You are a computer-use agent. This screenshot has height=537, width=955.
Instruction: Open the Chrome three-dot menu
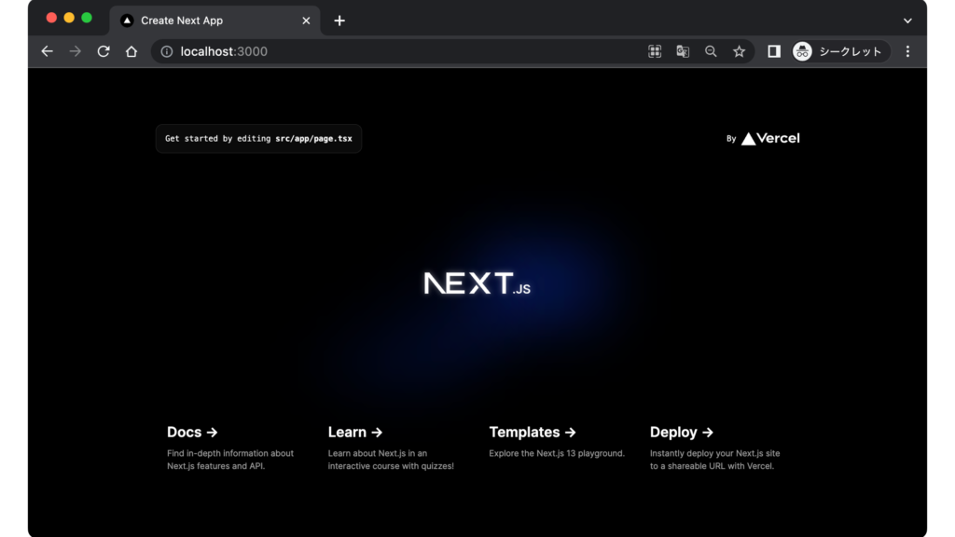point(907,52)
